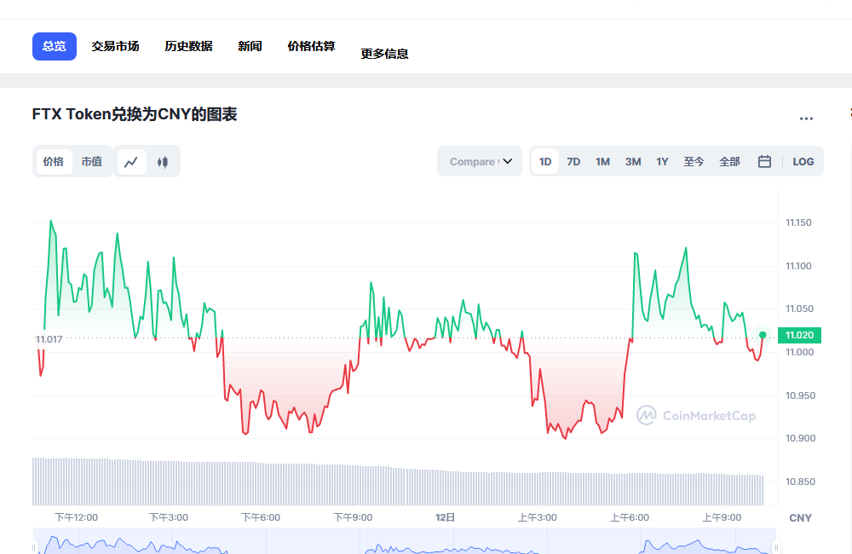
Task: Open the calendar date range picker
Action: (764, 161)
